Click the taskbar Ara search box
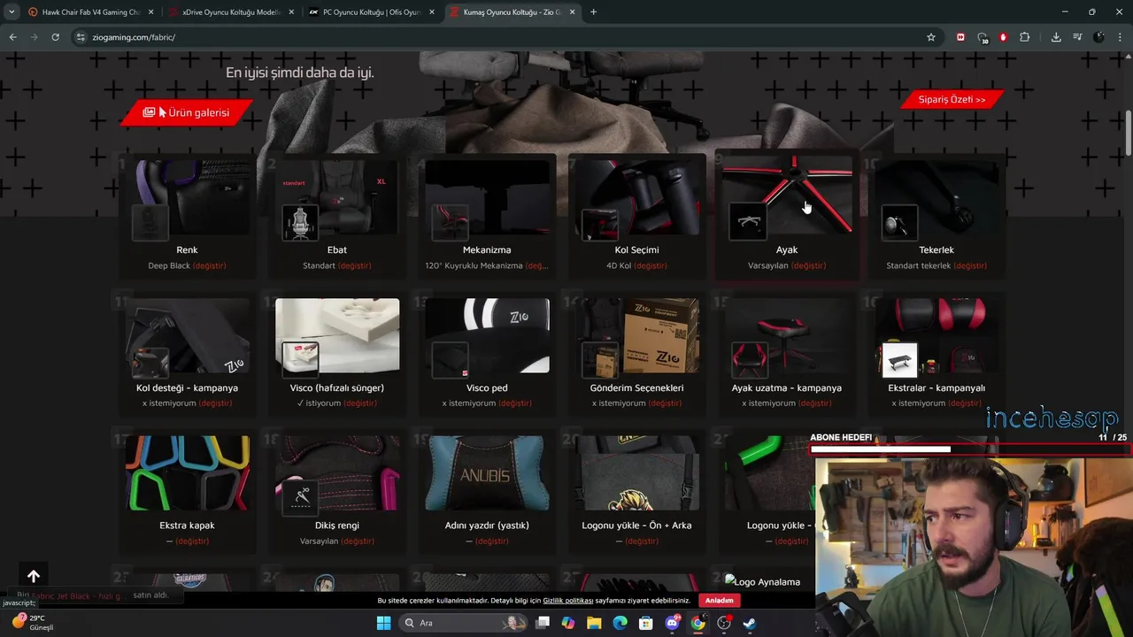The image size is (1133, 637). (x=463, y=623)
